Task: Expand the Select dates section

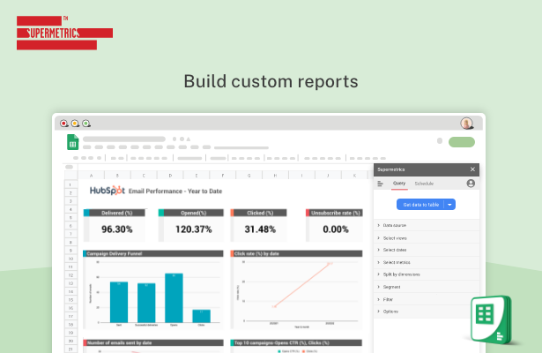Action: pyautogui.click(x=427, y=250)
